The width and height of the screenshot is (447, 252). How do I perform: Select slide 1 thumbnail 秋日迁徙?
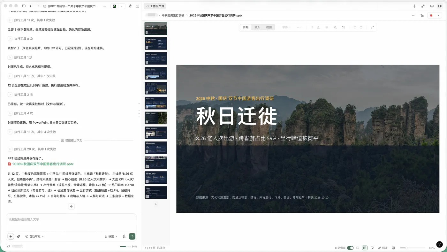156,28
